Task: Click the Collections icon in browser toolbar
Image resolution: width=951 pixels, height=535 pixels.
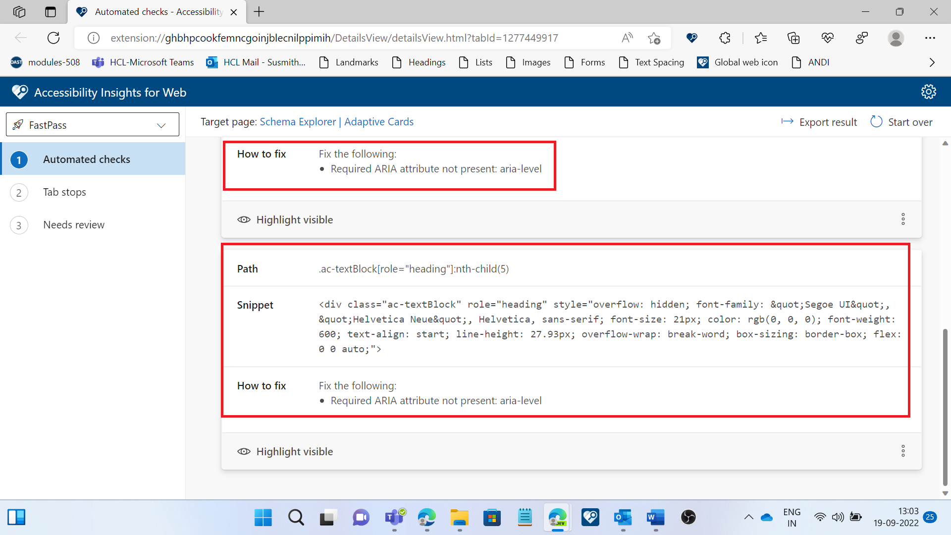Action: [x=793, y=38]
